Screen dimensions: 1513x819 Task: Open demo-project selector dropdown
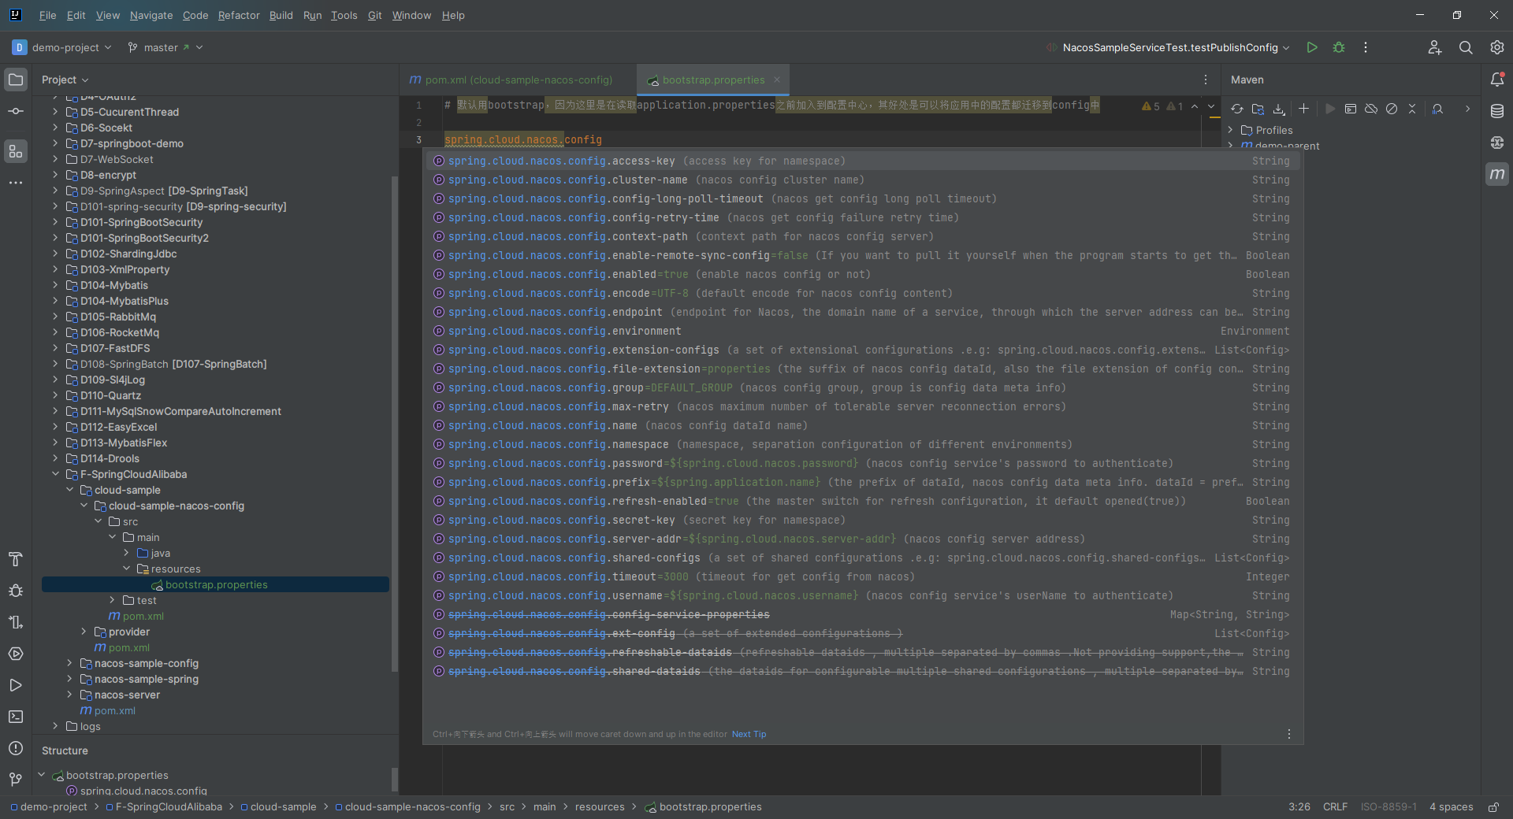62,47
